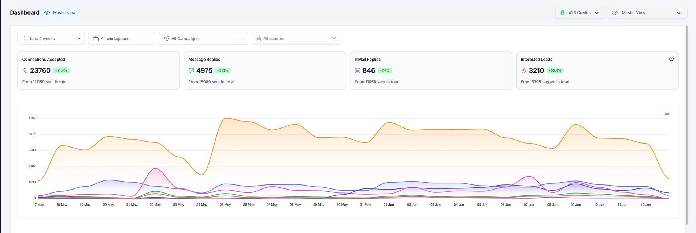The width and height of the screenshot is (696, 233).
Task: Click the calendar icon in date filter
Action: tap(25, 39)
